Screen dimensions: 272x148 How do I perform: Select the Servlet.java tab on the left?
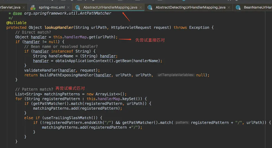point(10,7)
